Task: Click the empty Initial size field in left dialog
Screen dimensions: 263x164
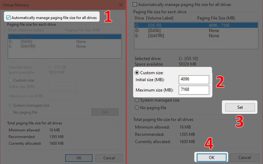Action: (x=62, y=87)
